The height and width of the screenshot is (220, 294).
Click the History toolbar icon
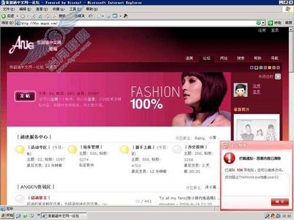(x=91, y=16)
